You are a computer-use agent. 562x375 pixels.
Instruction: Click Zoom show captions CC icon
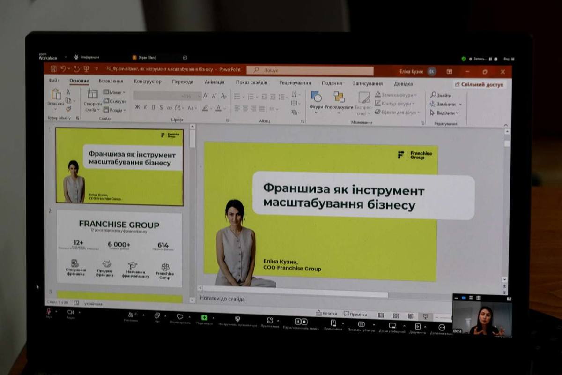pyautogui.click(x=361, y=324)
